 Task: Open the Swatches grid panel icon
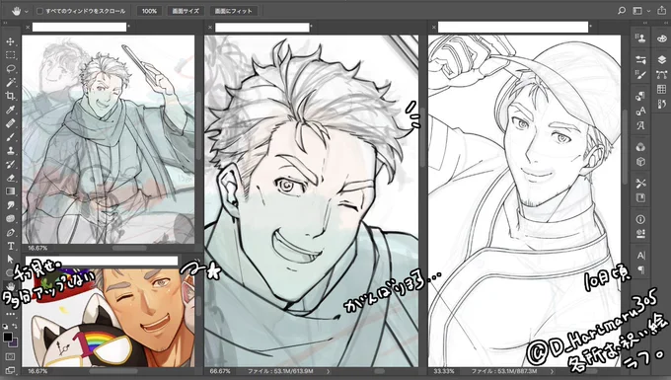661,89
